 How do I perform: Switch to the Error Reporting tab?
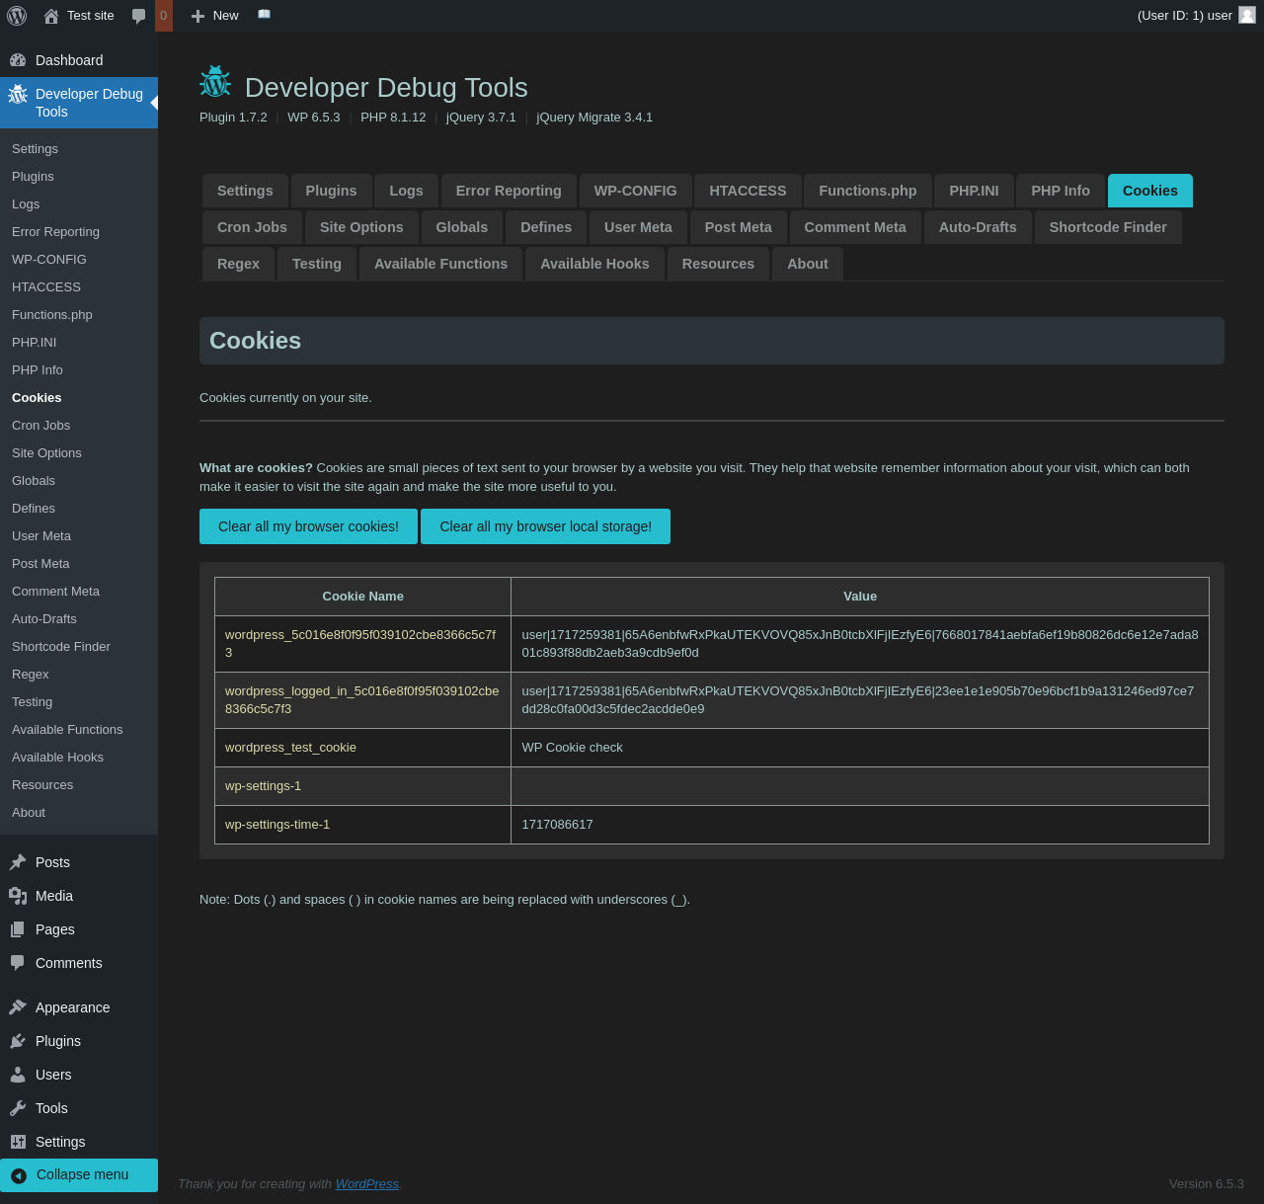(509, 191)
